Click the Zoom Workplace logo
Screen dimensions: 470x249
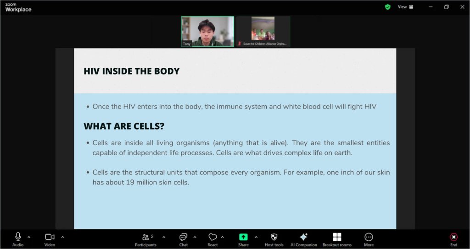click(x=18, y=7)
